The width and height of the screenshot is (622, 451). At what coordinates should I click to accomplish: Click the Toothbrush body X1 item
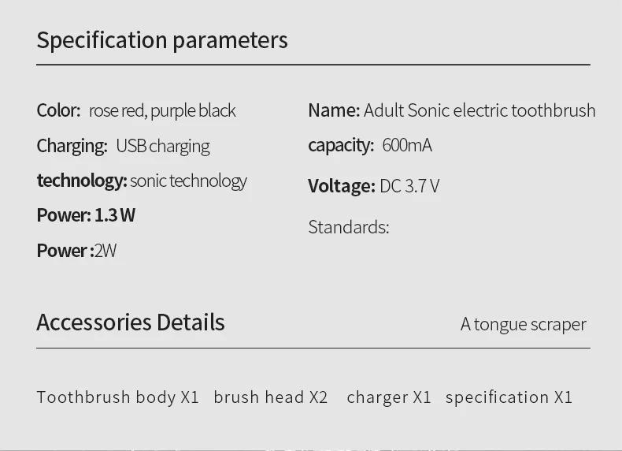click(x=118, y=397)
